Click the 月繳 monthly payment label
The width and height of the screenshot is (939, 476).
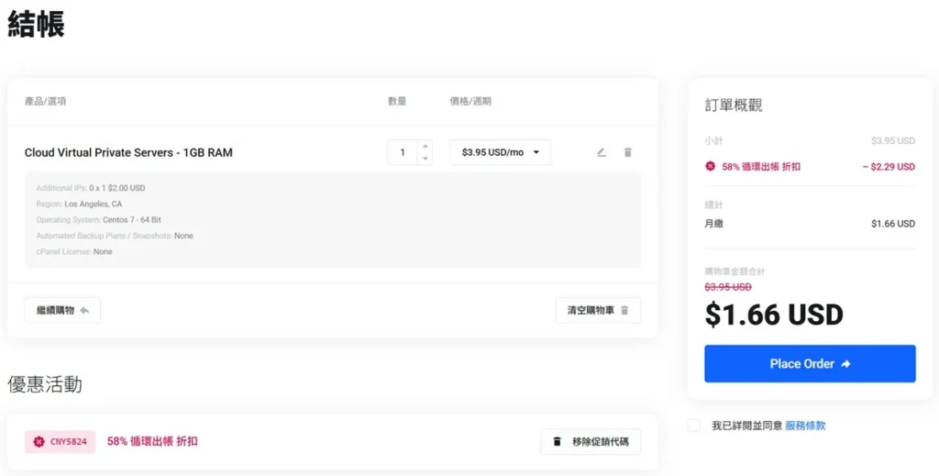713,224
